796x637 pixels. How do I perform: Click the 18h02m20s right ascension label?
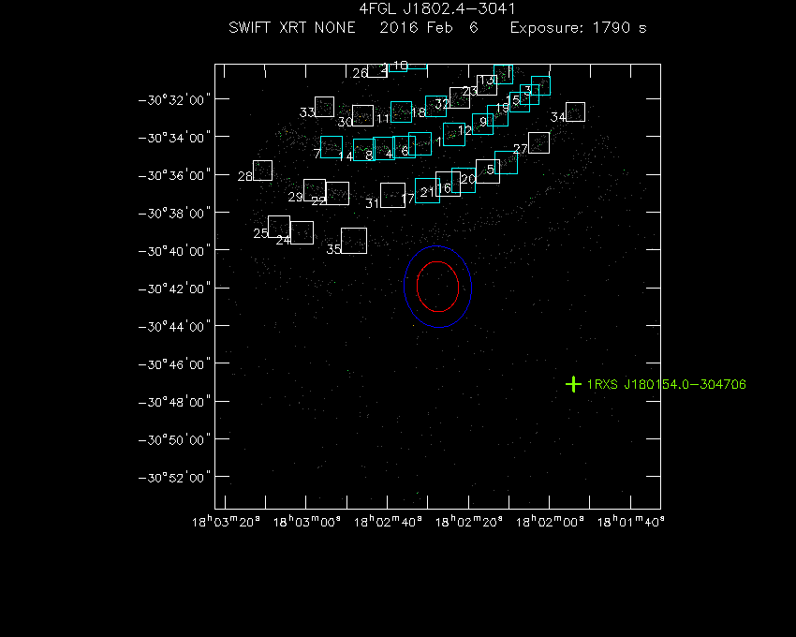click(469, 522)
